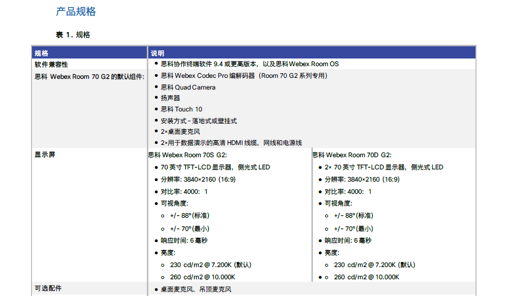
Task: Select the 思科 Touch 10 bullet
Action: pos(181,109)
